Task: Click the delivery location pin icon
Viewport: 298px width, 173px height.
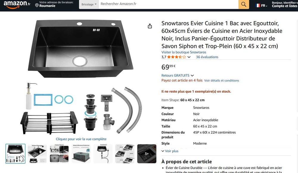Action: 37,5
